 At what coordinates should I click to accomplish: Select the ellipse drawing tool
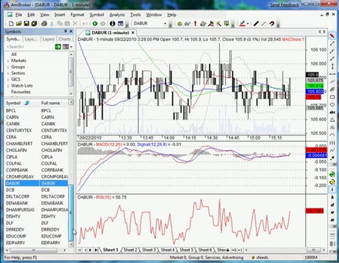click(x=332, y=104)
